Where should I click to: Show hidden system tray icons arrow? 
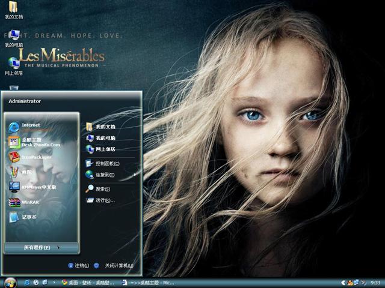click(343, 283)
